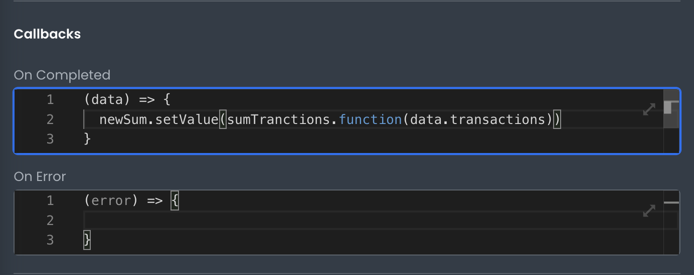Viewport: 694px width, 275px height.
Task: Click line number 2 in On Error editor
Action: pos(50,220)
